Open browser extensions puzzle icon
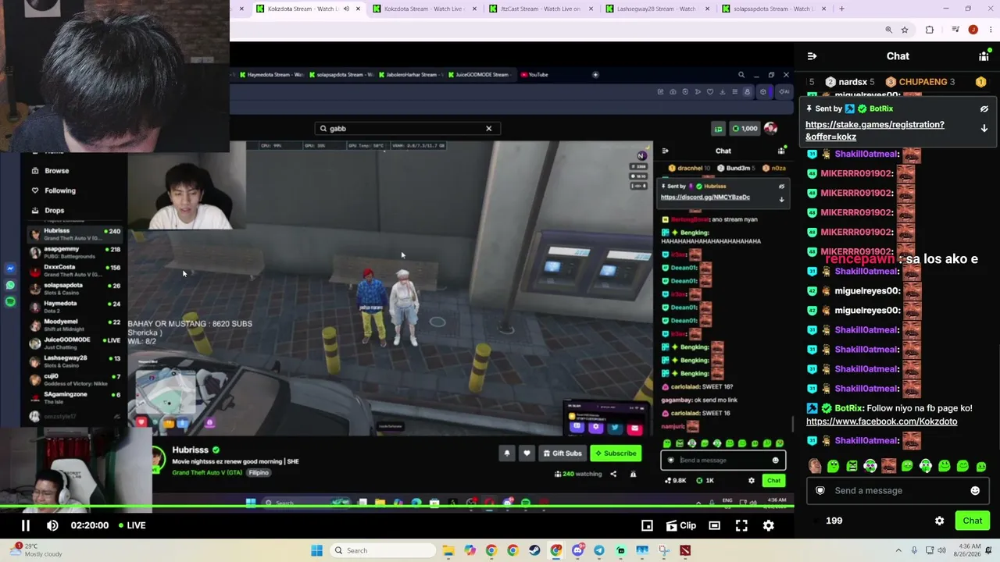Viewport: 1000px width, 562px height. [x=930, y=30]
